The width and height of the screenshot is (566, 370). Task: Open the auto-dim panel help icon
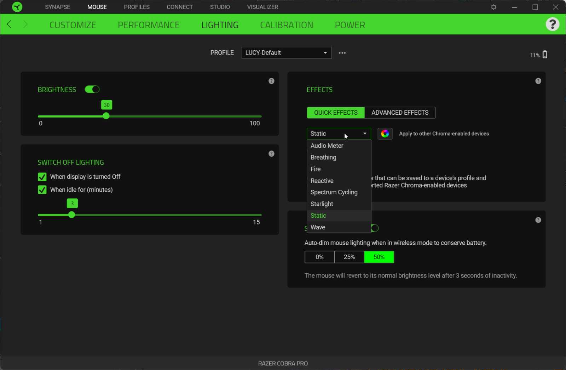click(x=538, y=220)
